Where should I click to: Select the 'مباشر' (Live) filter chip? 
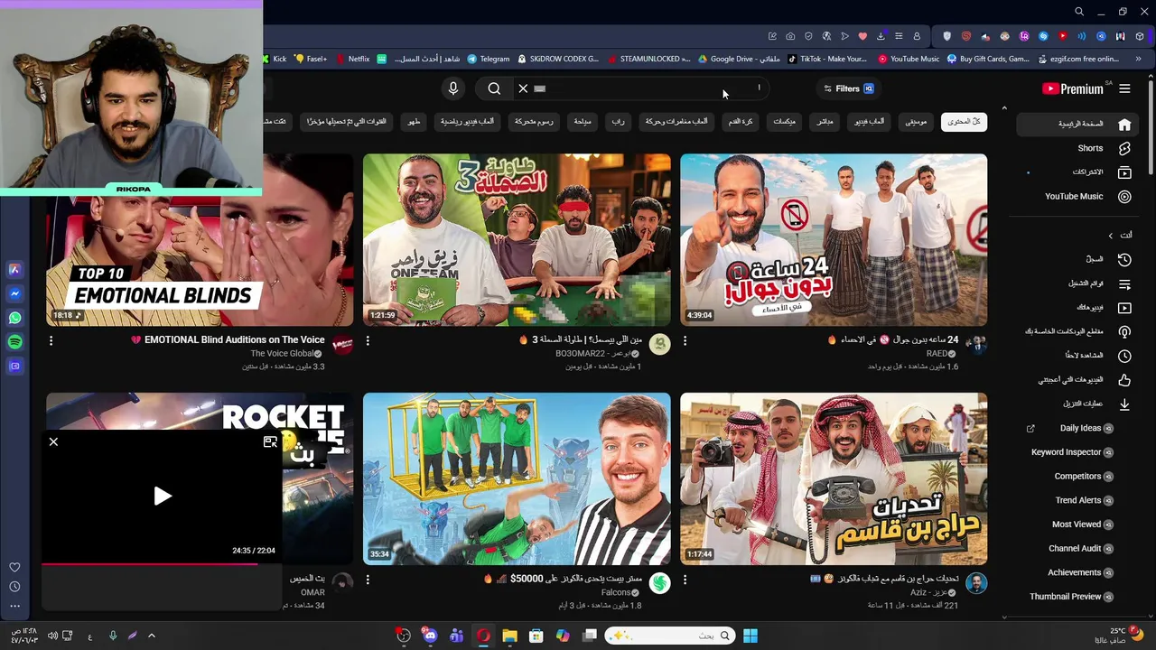[824, 121]
